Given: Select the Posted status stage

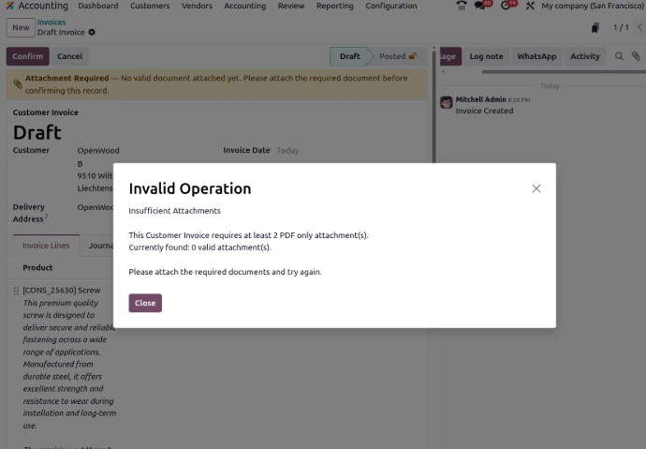Looking at the screenshot, I should [395, 56].
